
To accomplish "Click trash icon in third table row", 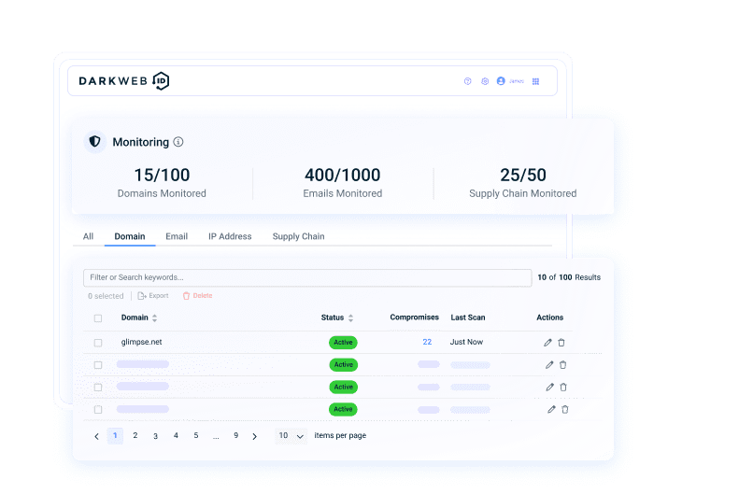I will pyautogui.click(x=563, y=387).
